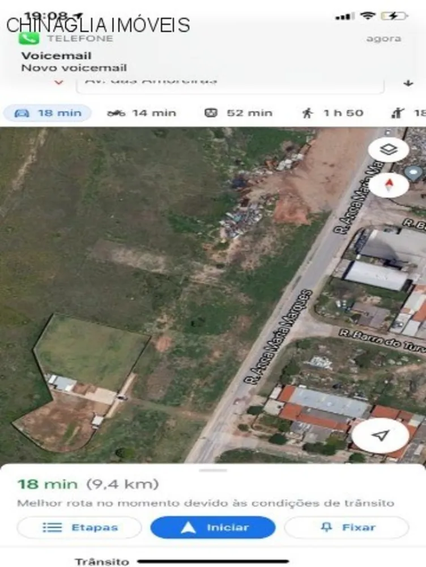This screenshot has width=426, height=567.
Task: Tap the 18 min (9,4 km) route summary
Action: coord(88,484)
